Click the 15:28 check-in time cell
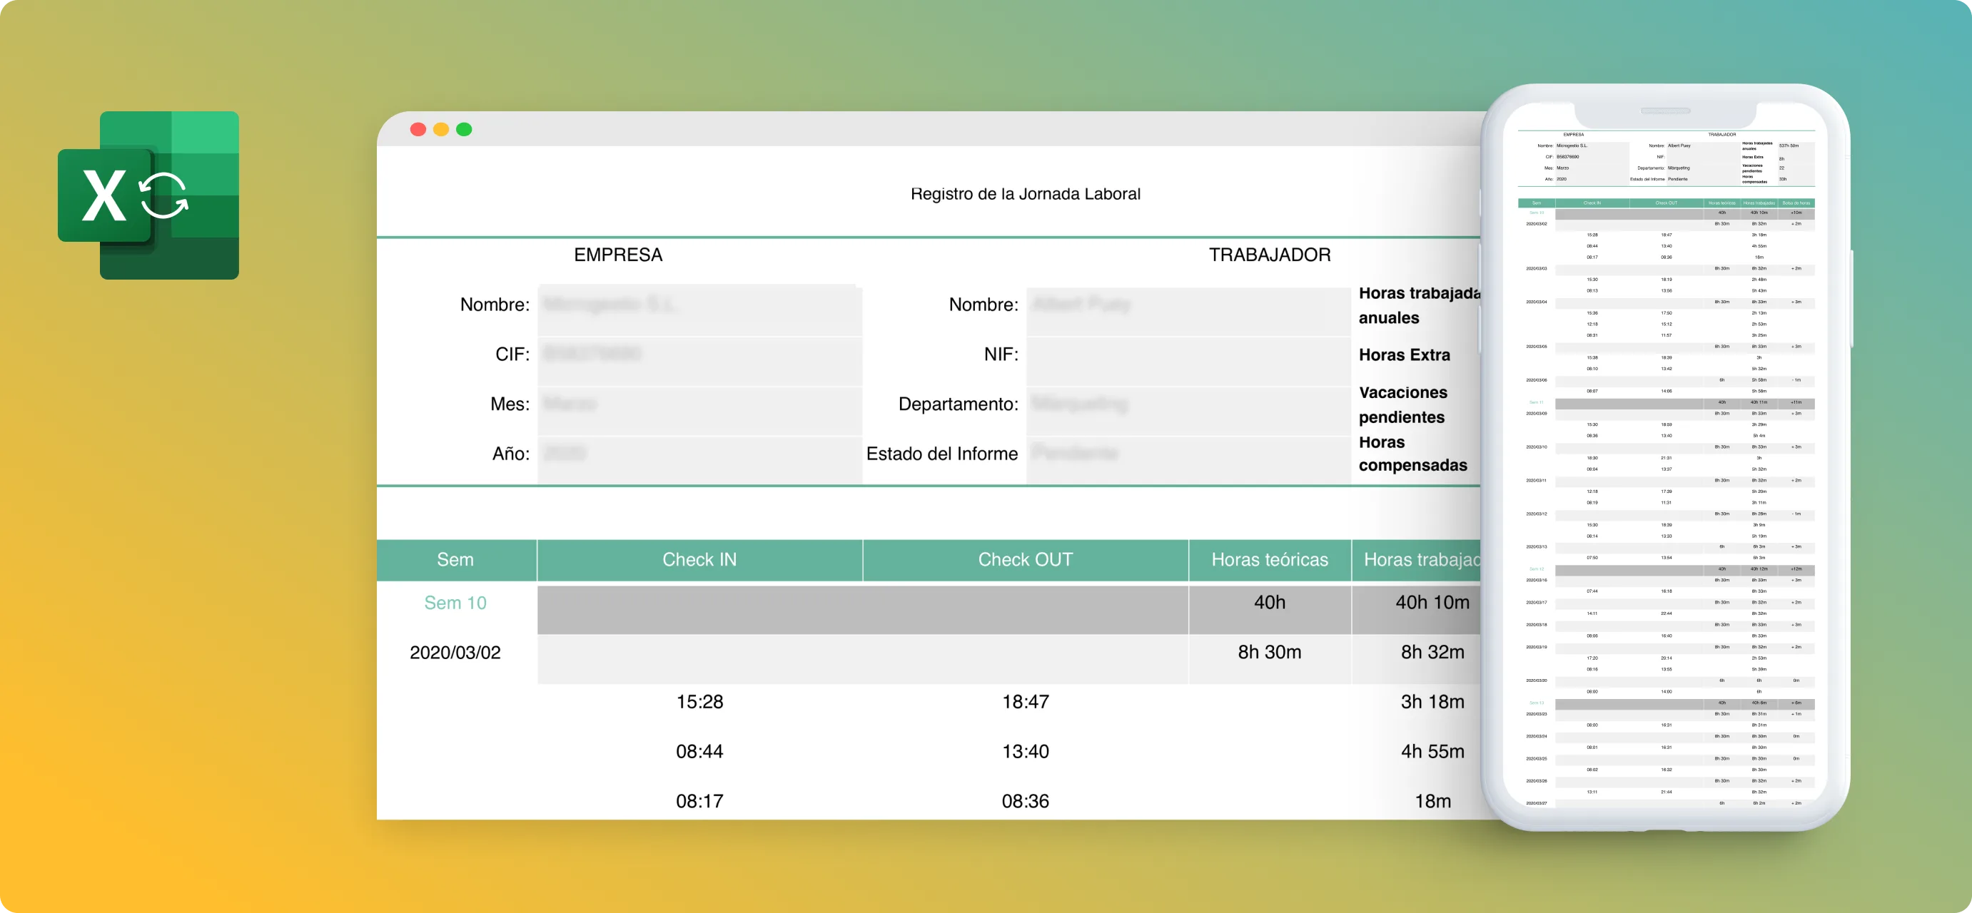The height and width of the screenshot is (913, 1972). pos(699,702)
